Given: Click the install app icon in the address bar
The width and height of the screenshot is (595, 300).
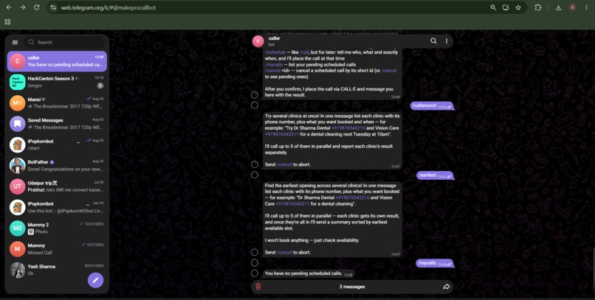Looking at the screenshot, I should coord(506,7).
